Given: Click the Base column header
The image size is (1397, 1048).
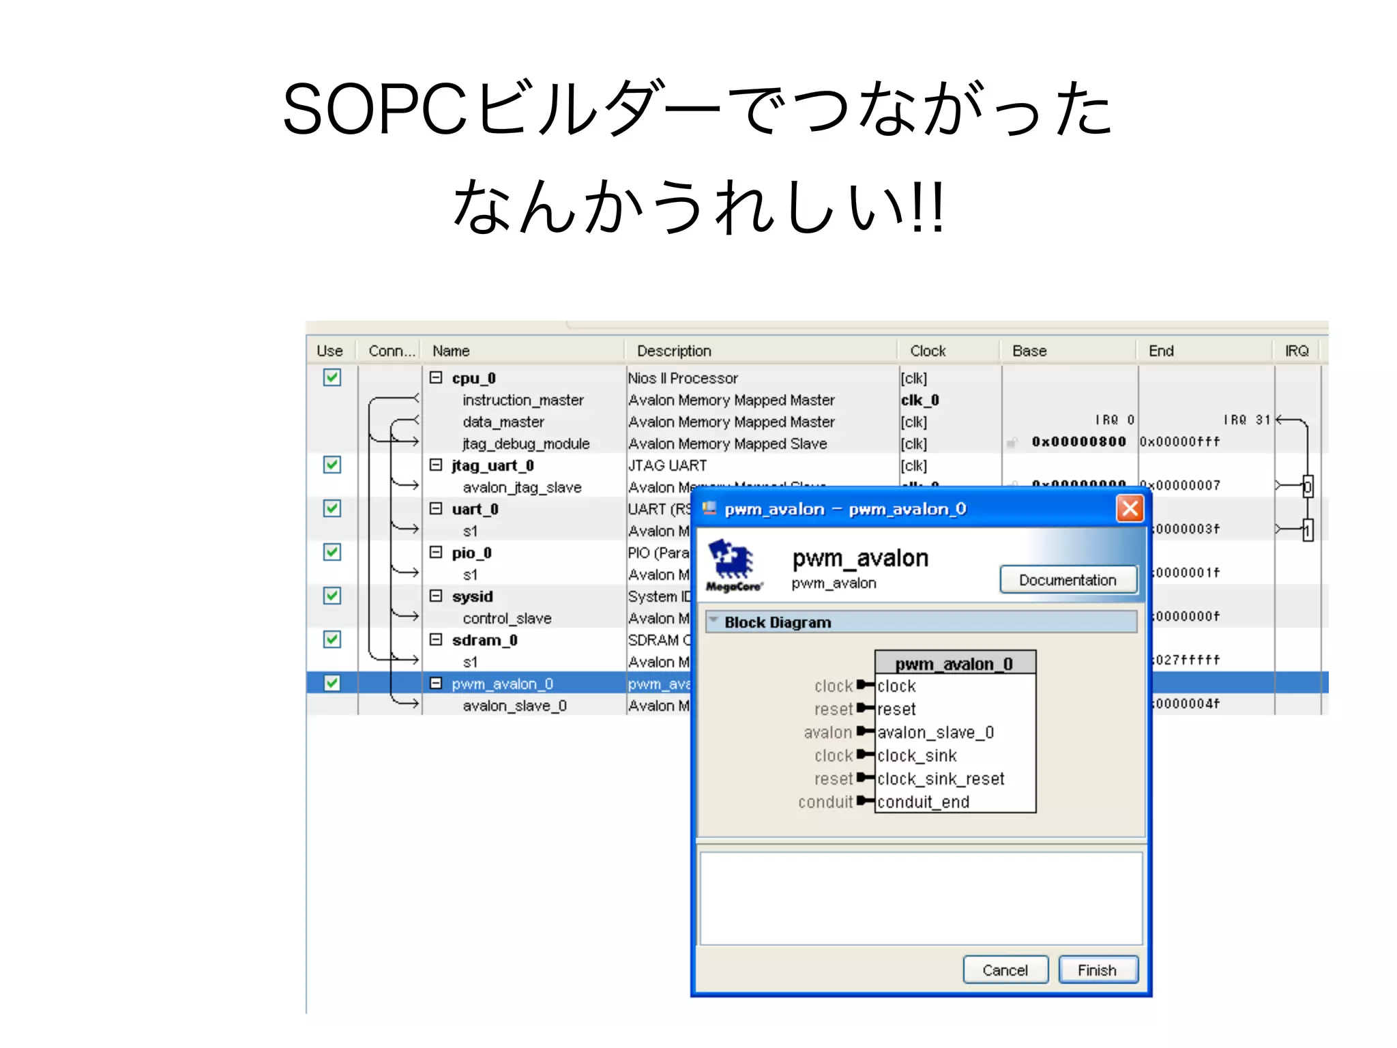Looking at the screenshot, I should 1069,351.
